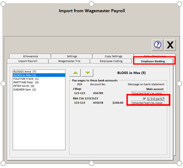Click the 'Main account' label
The image size is (183, 168).
(x=155, y=89)
